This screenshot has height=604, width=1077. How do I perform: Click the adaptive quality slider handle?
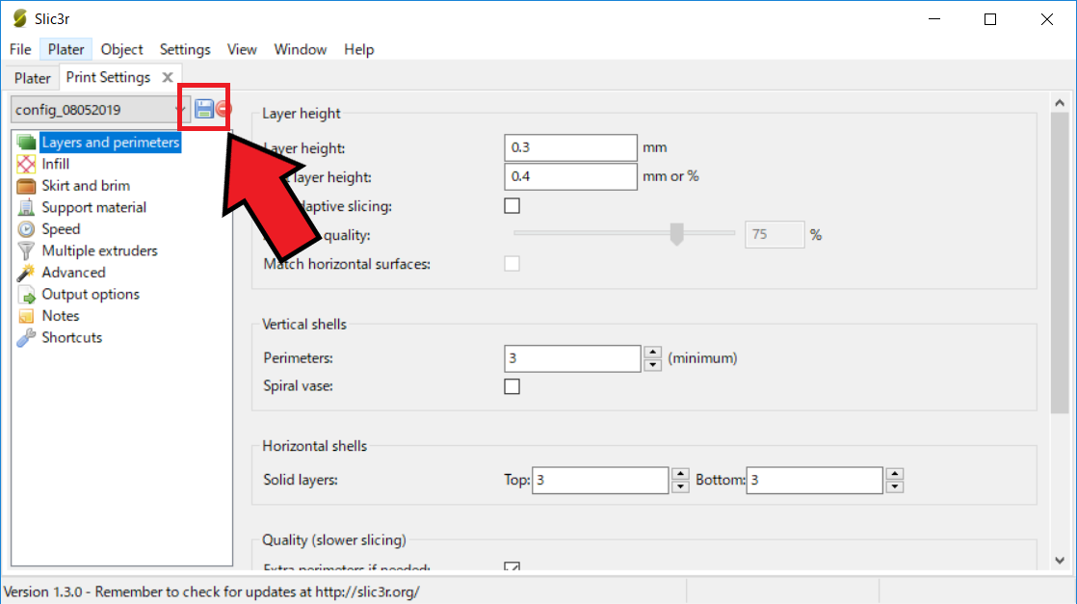(676, 234)
